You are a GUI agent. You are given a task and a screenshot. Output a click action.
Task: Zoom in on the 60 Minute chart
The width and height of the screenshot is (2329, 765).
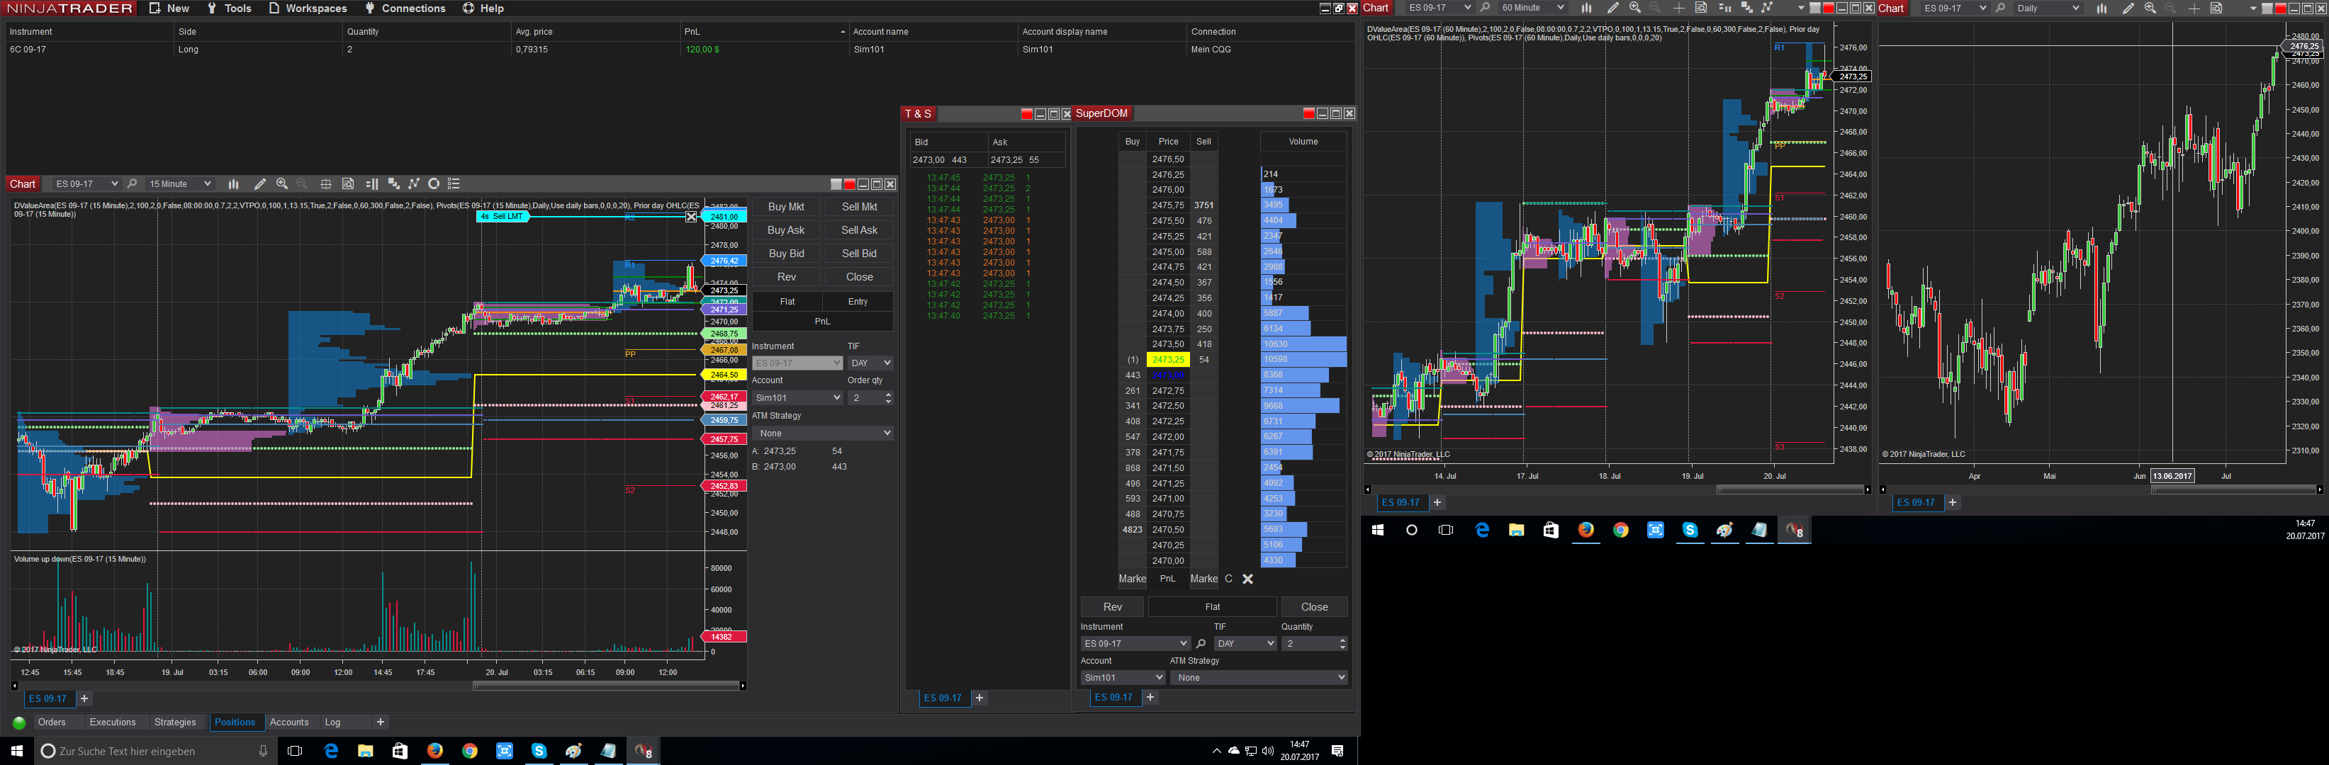1634,8
